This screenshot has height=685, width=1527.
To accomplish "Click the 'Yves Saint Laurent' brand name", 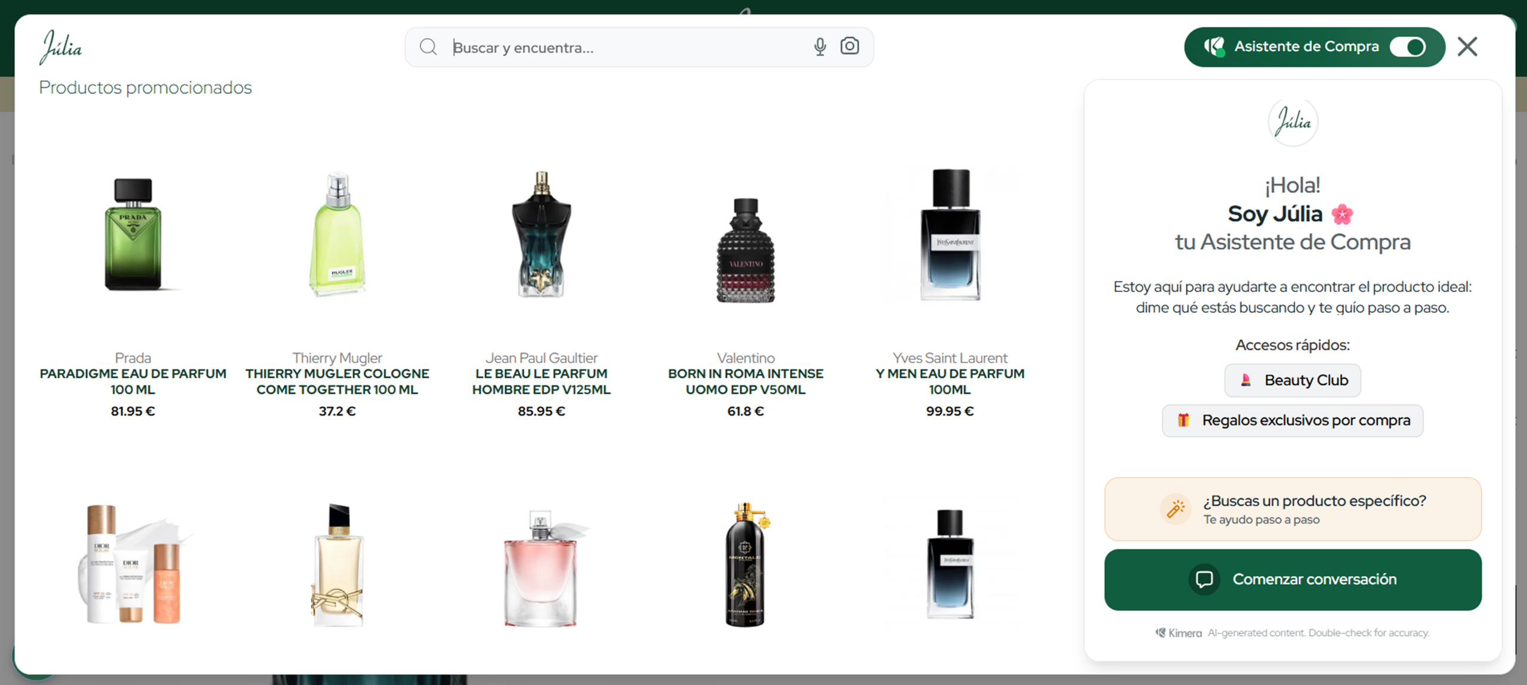I will [x=950, y=358].
